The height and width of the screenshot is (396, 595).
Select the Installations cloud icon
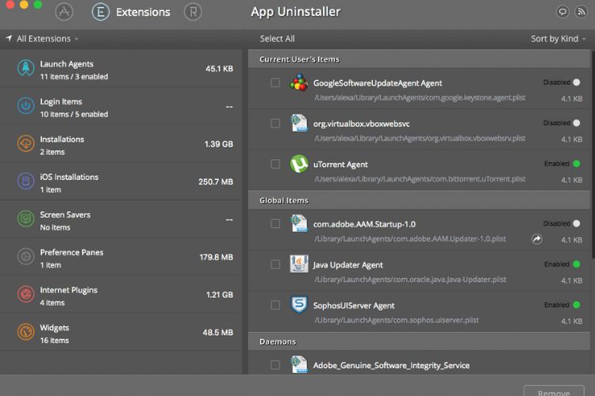click(x=26, y=143)
